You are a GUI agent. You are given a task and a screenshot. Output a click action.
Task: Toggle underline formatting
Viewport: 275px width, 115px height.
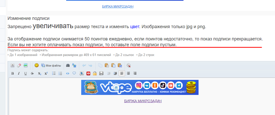click(26, 73)
